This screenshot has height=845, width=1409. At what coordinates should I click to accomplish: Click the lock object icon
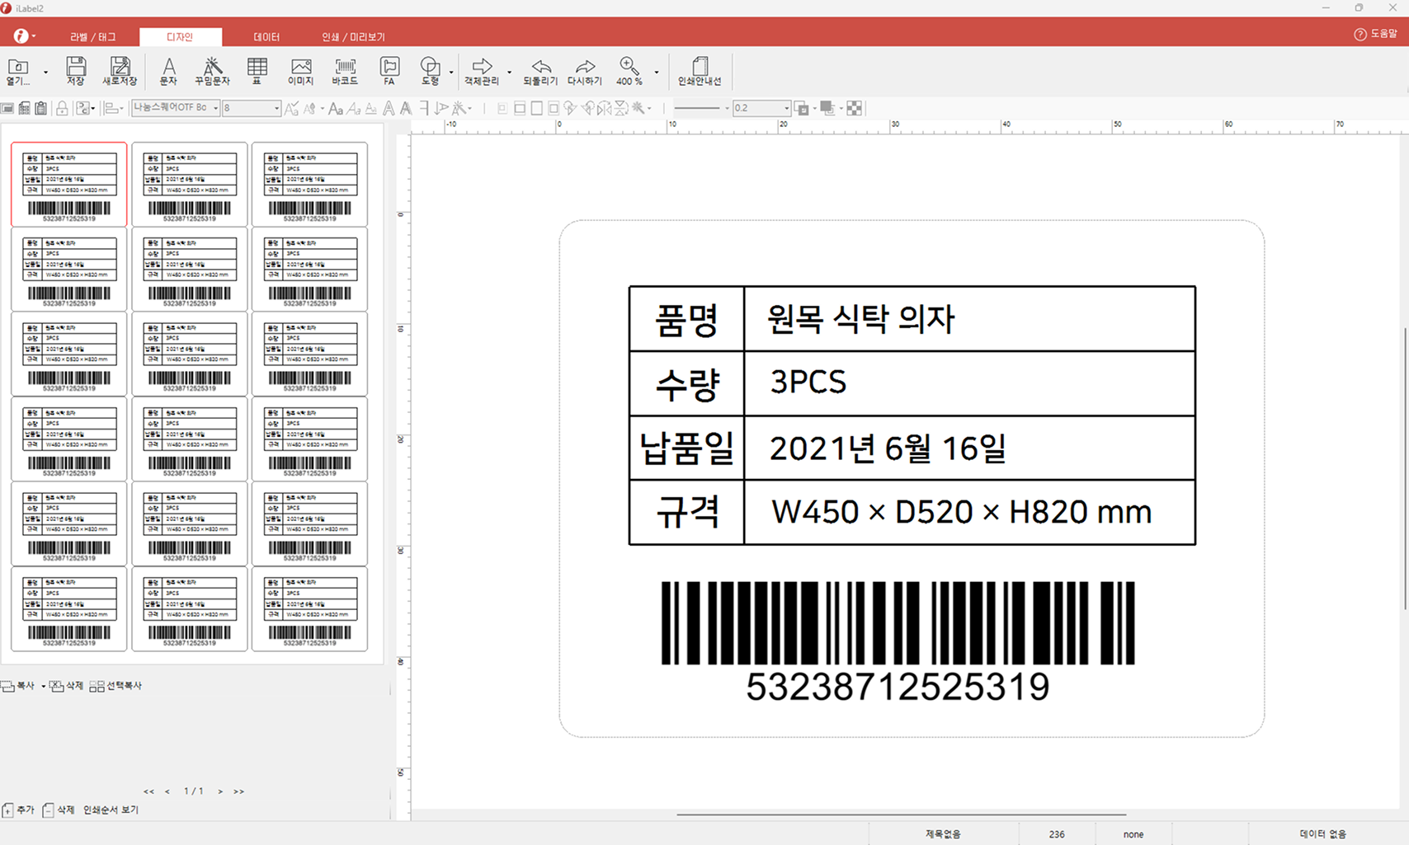(62, 108)
